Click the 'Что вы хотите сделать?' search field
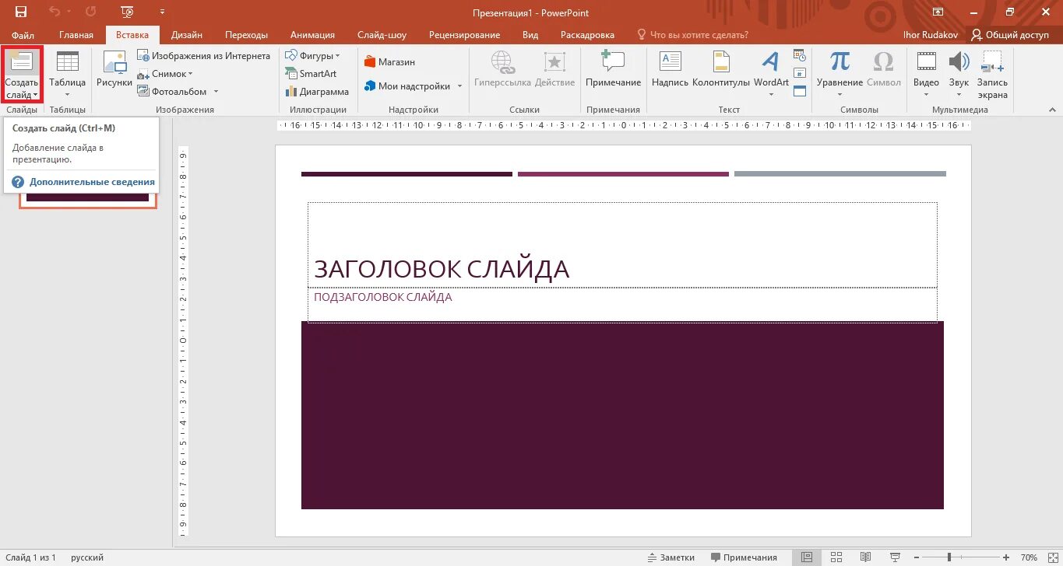1063x566 pixels. [692, 35]
